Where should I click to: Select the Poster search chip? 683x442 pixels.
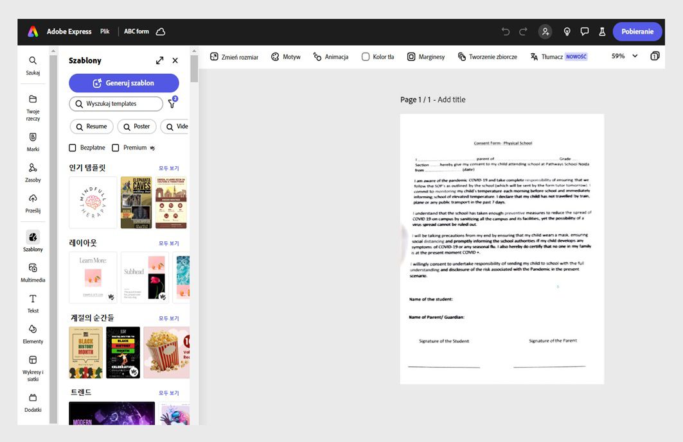point(136,126)
